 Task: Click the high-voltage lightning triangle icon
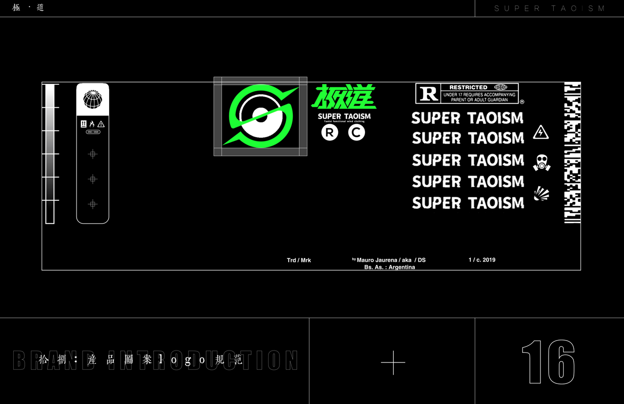coord(541,132)
